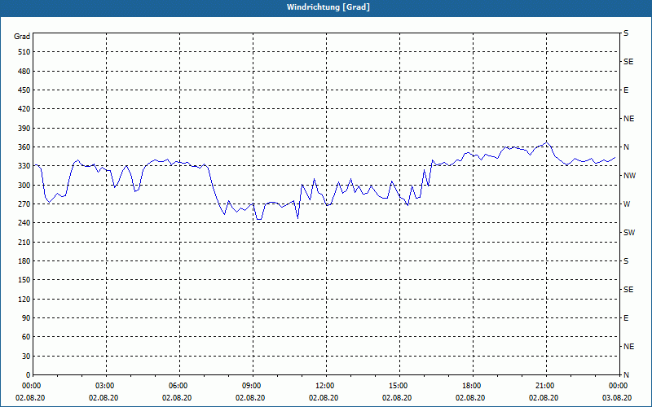Click the "W" compass label on the right axis
The image size is (652, 407).
(627, 204)
